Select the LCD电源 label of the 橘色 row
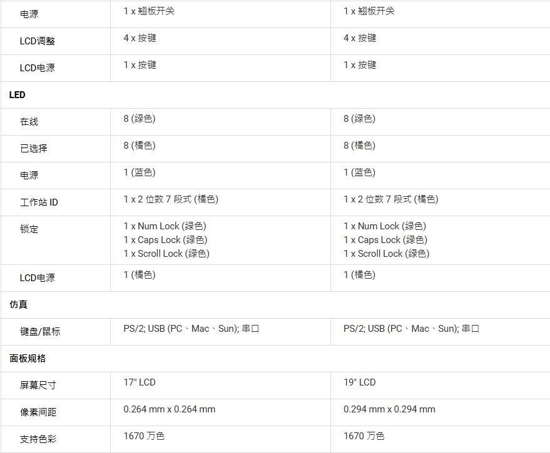This screenshot has width=550, height=453. click(x=37, y=278)
